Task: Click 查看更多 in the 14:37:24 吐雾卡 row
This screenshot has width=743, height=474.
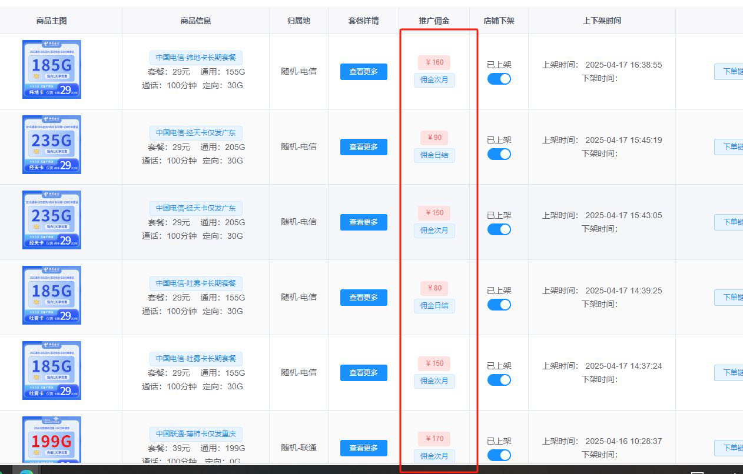Action: (364, 373)
